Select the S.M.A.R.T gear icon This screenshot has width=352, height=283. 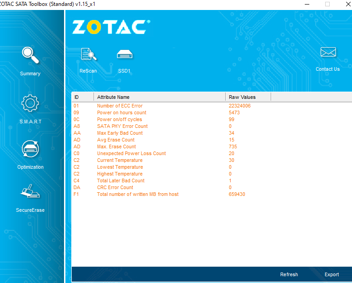click(x=30, y=103)
